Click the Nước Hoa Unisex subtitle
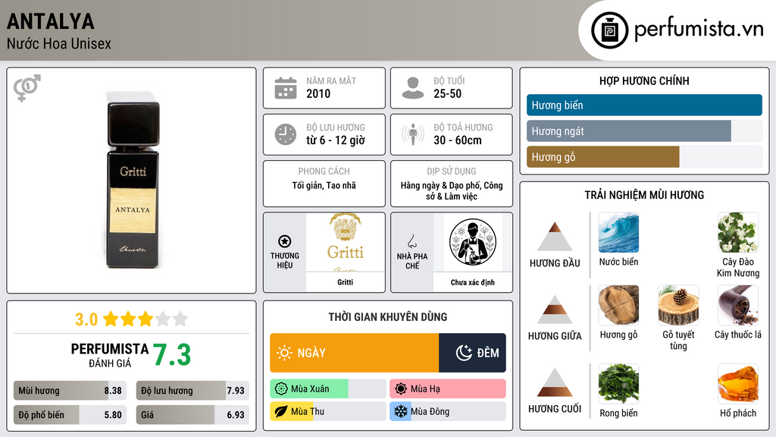Viewport: 776px width, 437px height. click(59, 43)
